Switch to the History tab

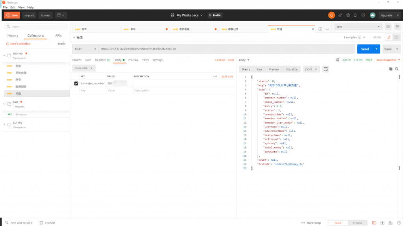[13, 35]
